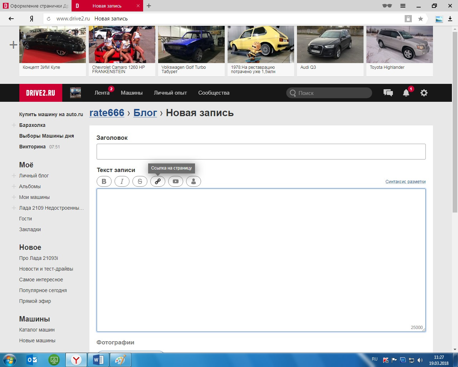The image size is (458, 367).
Task: Open the Каталог машин link
Action: tap(37, 330)
